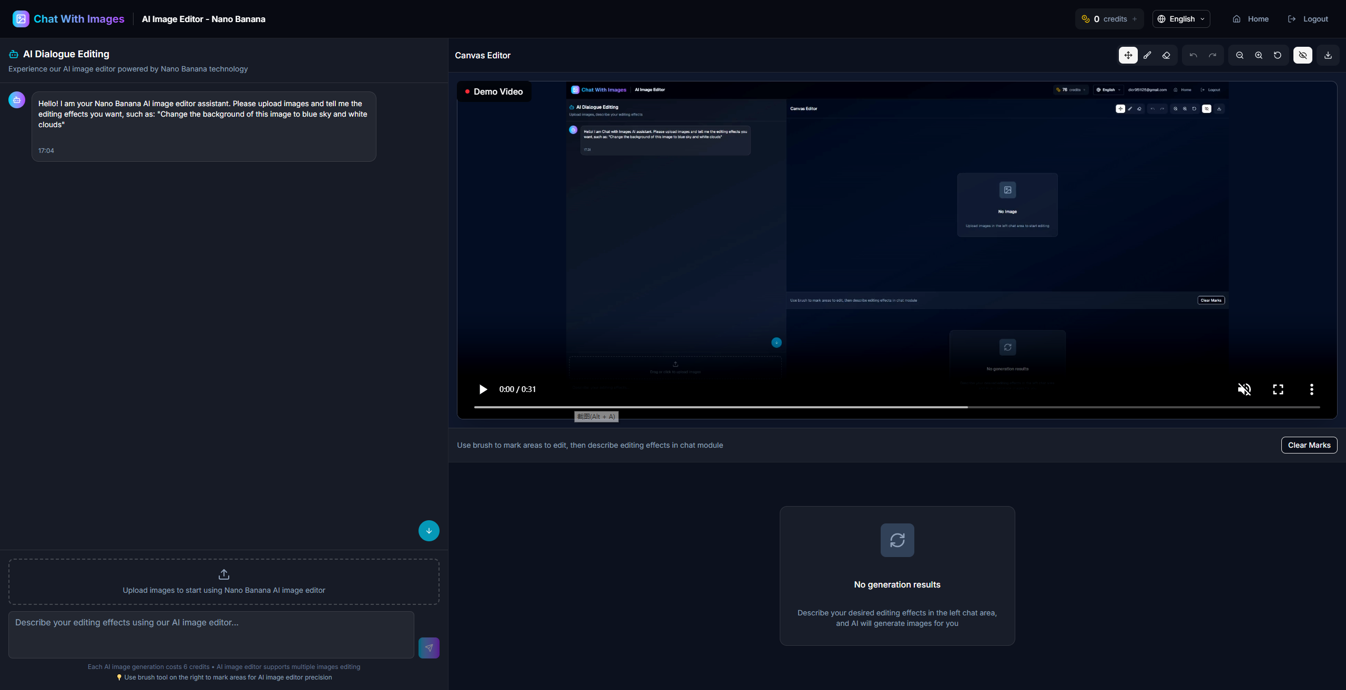Select the Eraser tool

coord(1166,55)
